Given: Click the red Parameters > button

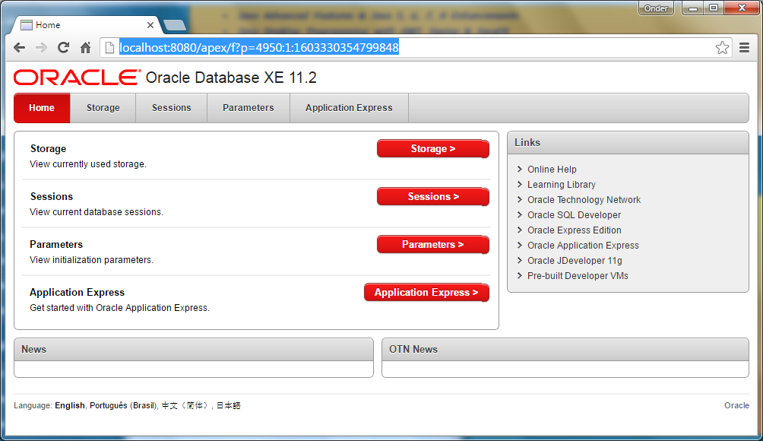Looking at the screenshot, I should [x=433, y=244].
